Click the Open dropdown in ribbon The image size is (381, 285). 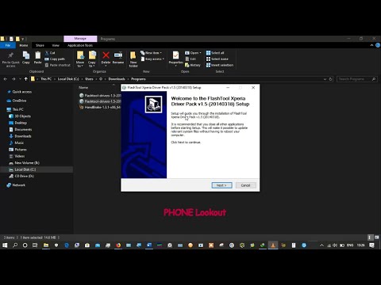(x=193, y=53)
